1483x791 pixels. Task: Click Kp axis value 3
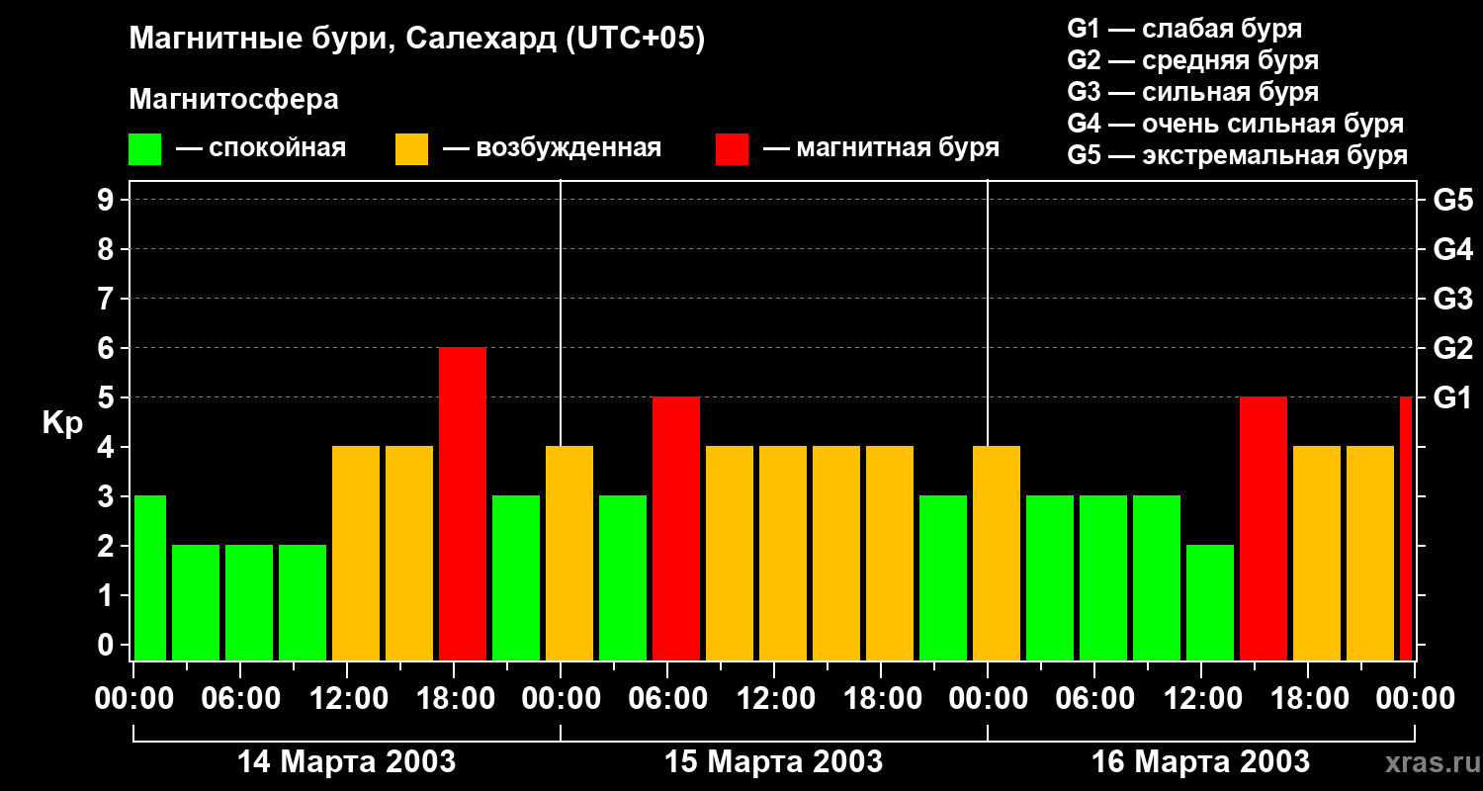click(x=107, y=496)
